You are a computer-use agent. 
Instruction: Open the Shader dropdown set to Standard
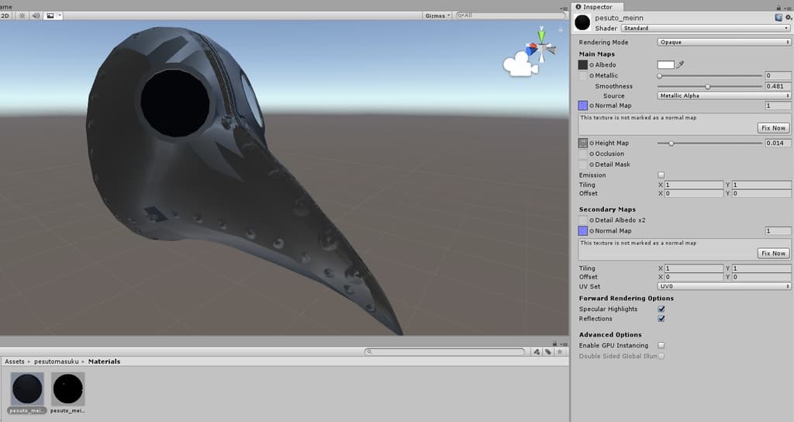click(x=704, y=28)
